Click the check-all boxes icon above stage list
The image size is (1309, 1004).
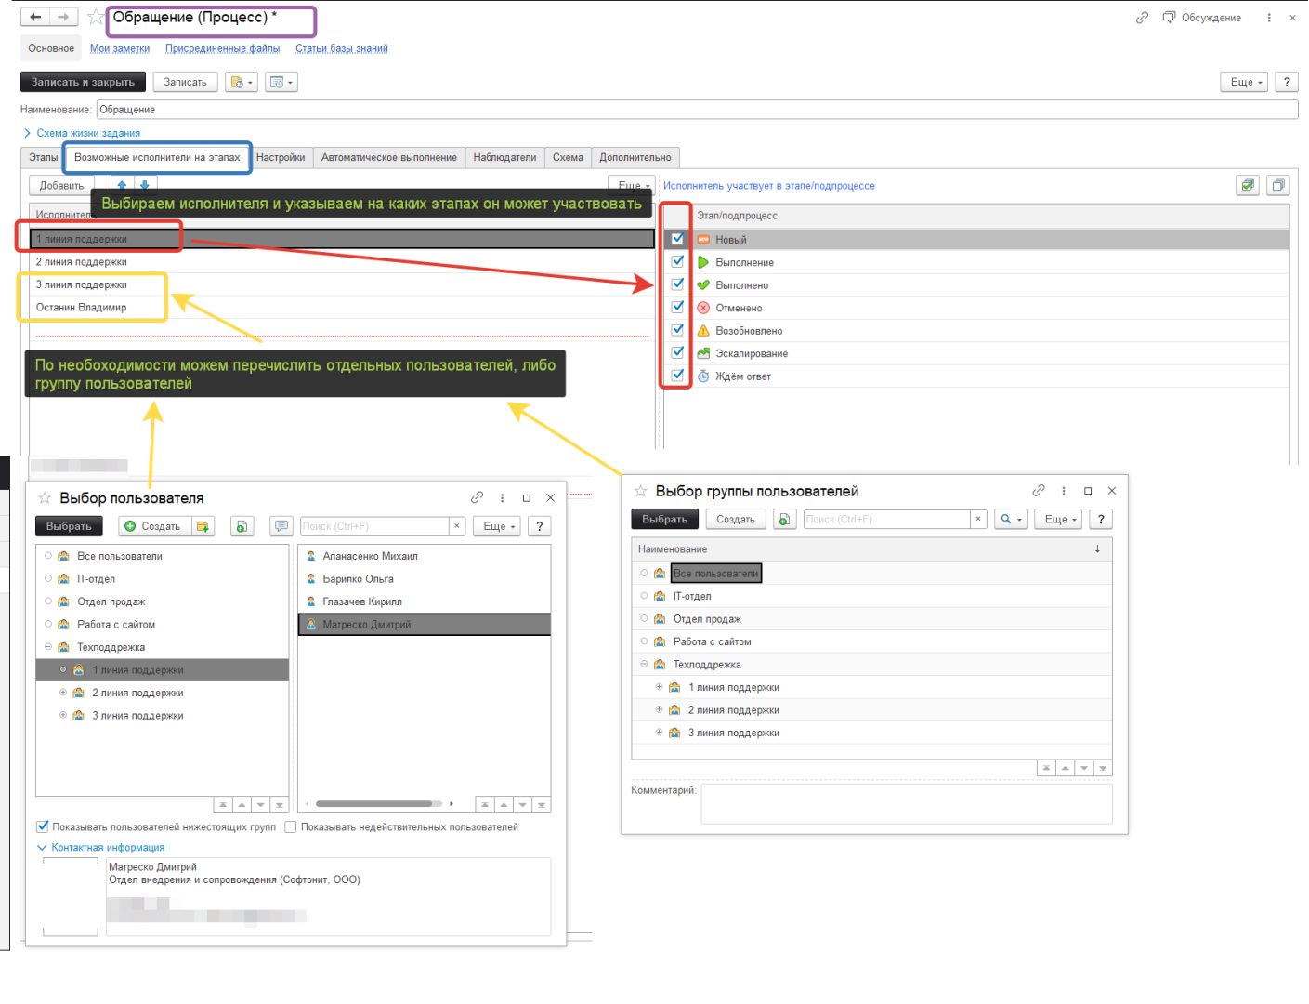pyautogui.click(x=1247, y=185)
